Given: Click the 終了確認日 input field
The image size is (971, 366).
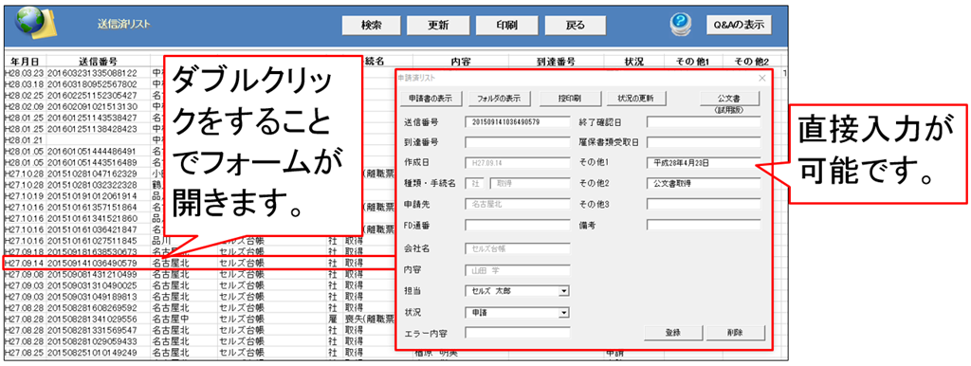Looking at the screenshot, I should pos(704,121).
